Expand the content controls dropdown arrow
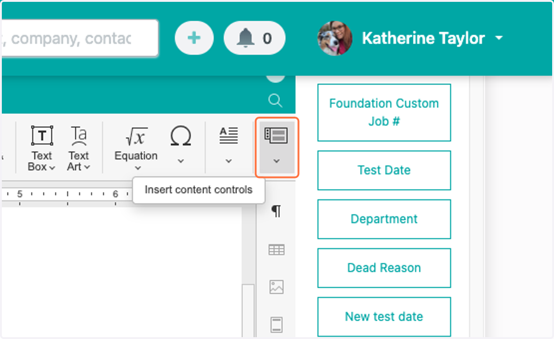This screenshot has height=339, width=554. click(x=277, y=161)
